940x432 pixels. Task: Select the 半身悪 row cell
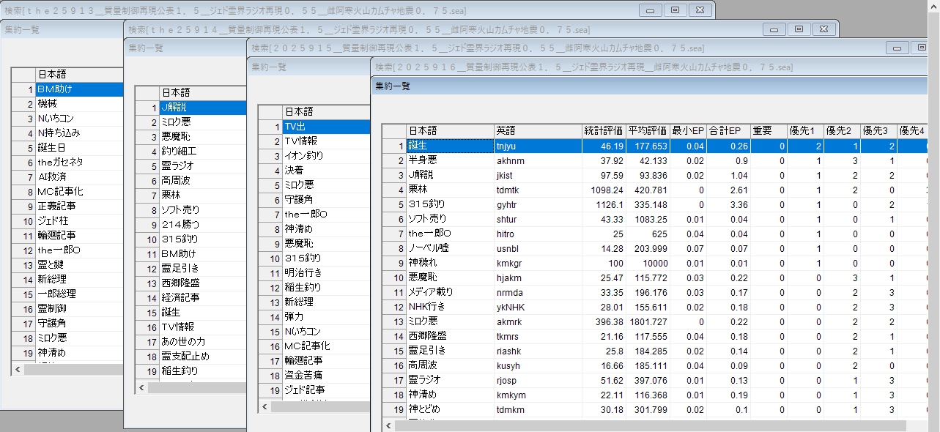[x=450, y=160]
